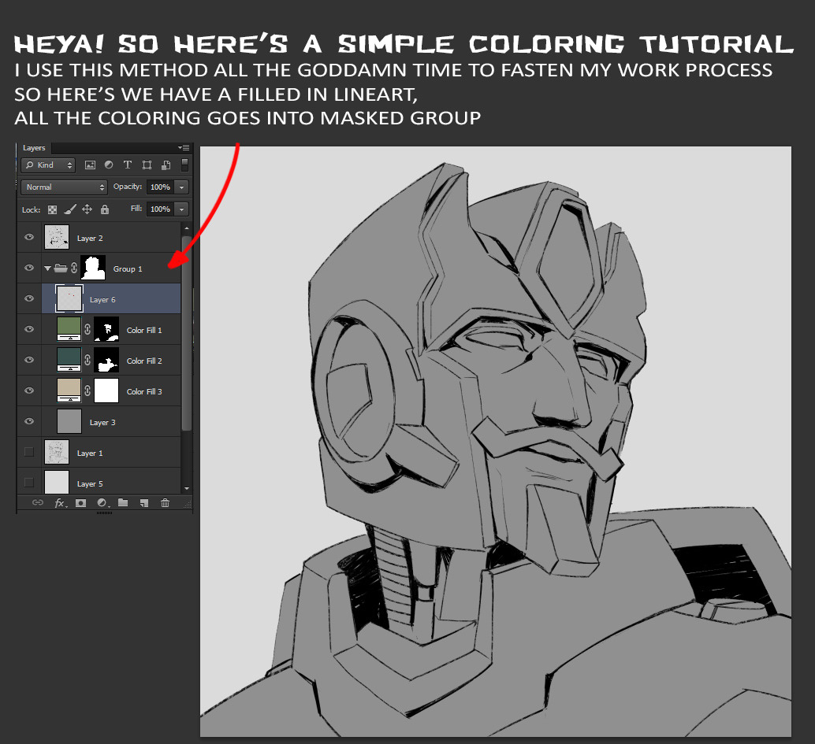Viewport: 815px width, 744px height.
Task: Open the Normal blend mode dropdown
Action: pyautogui.click(x=64, y=187)
